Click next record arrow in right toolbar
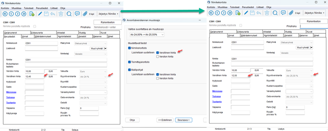This screenshot has height=131, width=328. pyautogui.click(x=224, y=13)
